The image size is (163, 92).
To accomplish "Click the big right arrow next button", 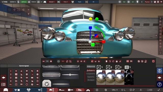I will pyautogui.click(x=159, y=78).
